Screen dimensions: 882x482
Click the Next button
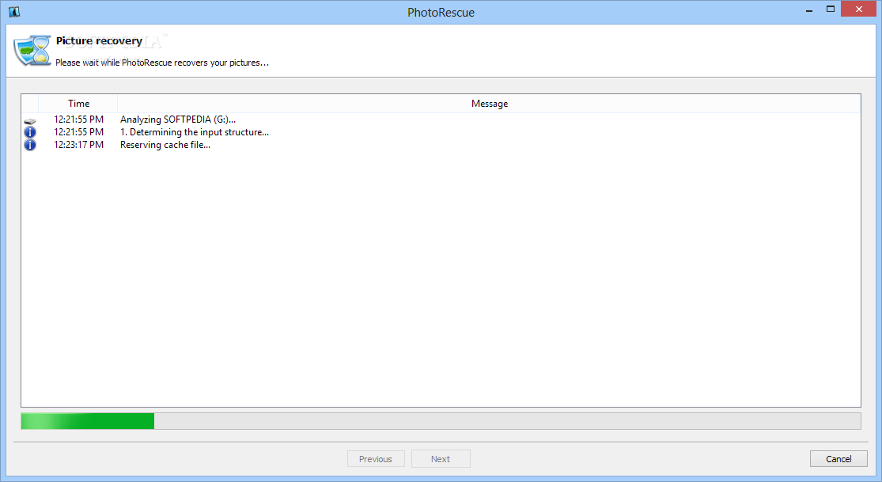point(441,459)
